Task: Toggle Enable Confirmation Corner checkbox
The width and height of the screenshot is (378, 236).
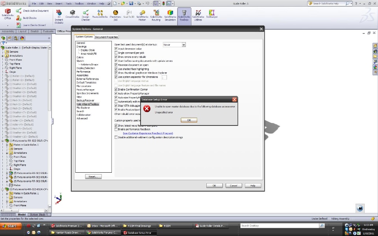Action: (116, 89)
